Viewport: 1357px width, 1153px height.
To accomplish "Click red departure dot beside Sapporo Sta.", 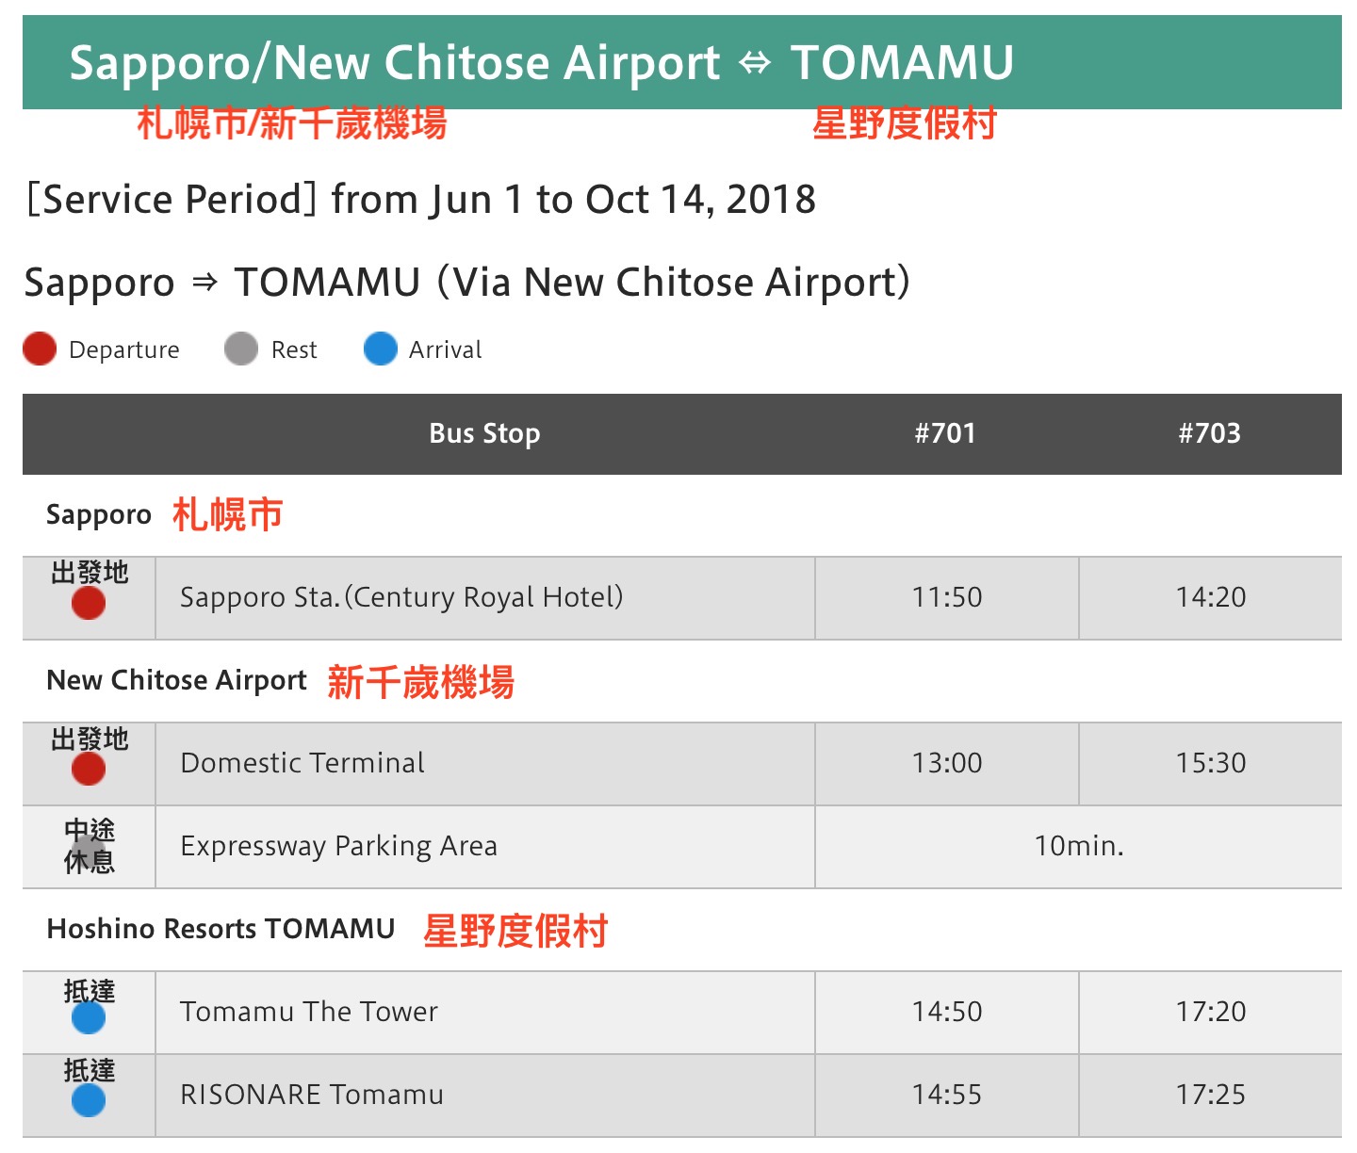I will pos(89,603).
